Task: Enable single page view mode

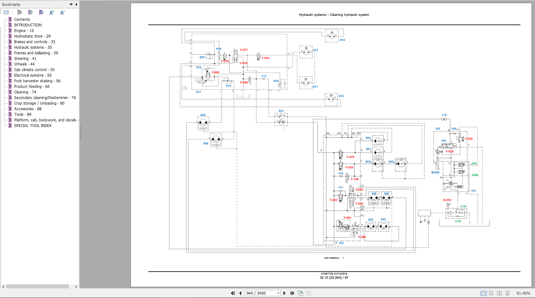Action: click(483, 293)
